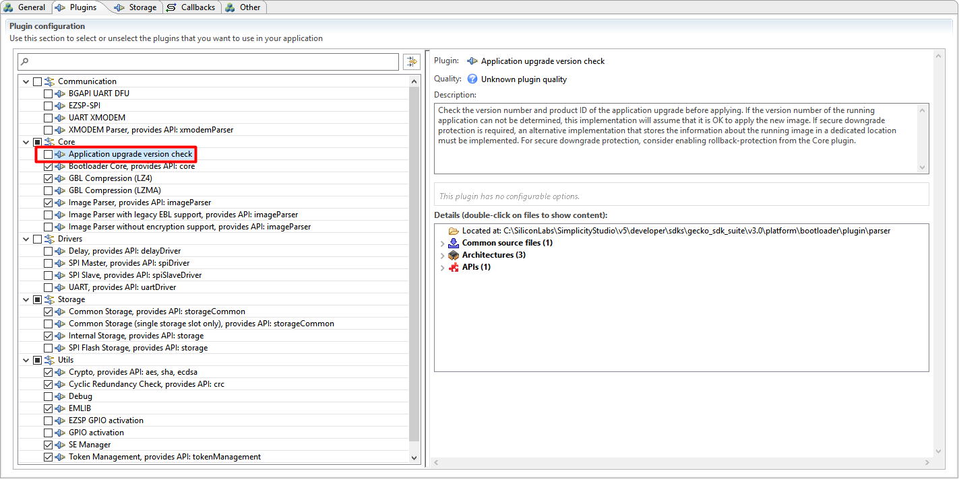
Task: Click the plugin icon beside GBL Compression (LZ4)
Action: pyautogui.click(x=61, y=178)
